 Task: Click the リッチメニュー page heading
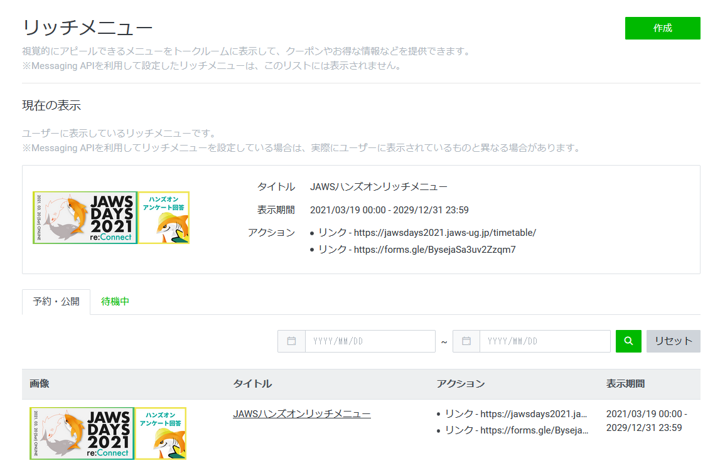click(x=87, y=28)
